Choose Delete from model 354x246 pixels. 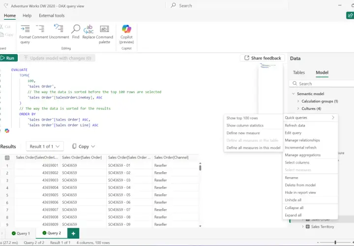[x=300, y=185]
